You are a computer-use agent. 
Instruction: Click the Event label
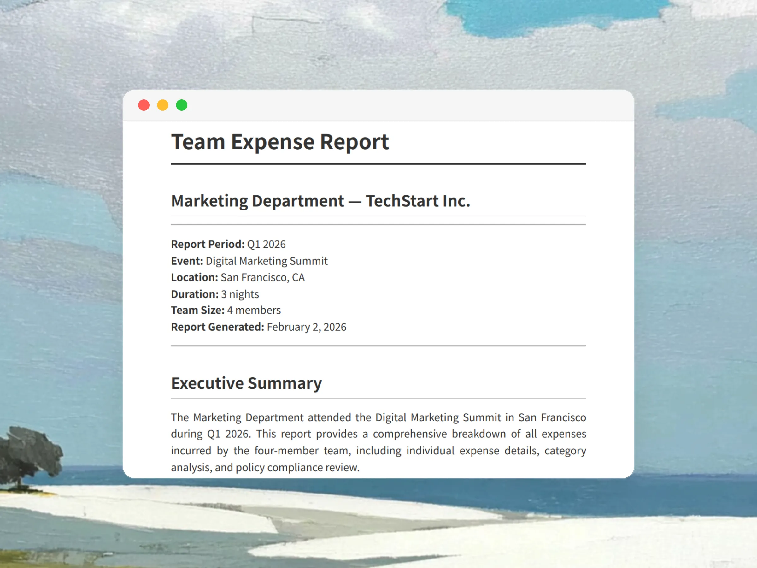point(187,261)
